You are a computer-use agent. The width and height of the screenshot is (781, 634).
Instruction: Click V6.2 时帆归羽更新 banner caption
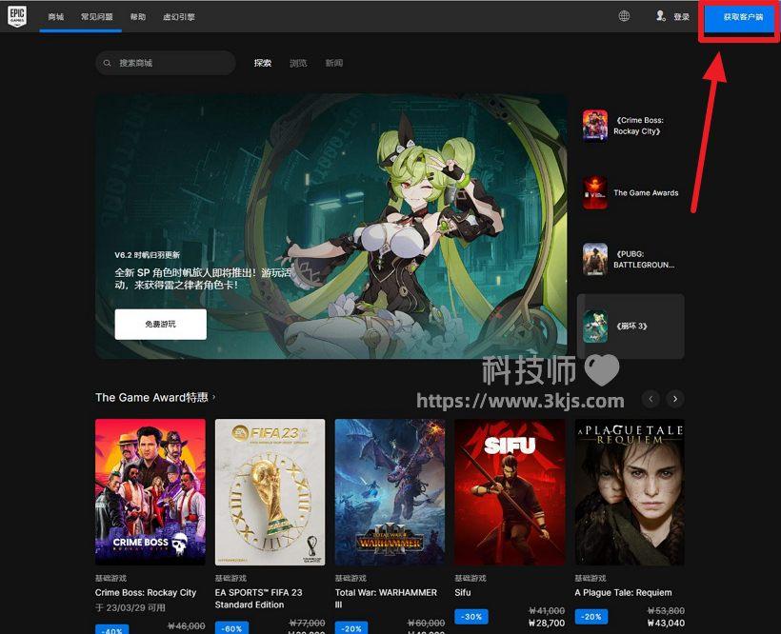point(148,255)
